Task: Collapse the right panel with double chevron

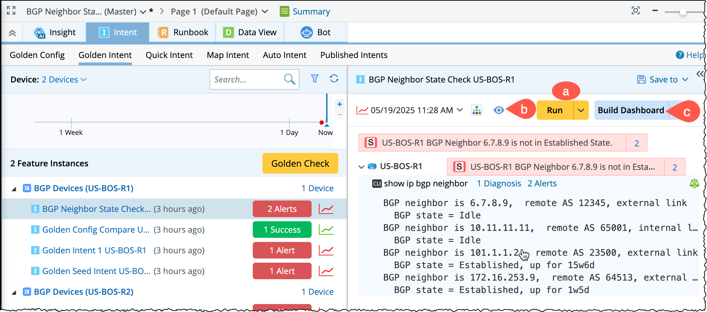Action: tap(700, 74)
